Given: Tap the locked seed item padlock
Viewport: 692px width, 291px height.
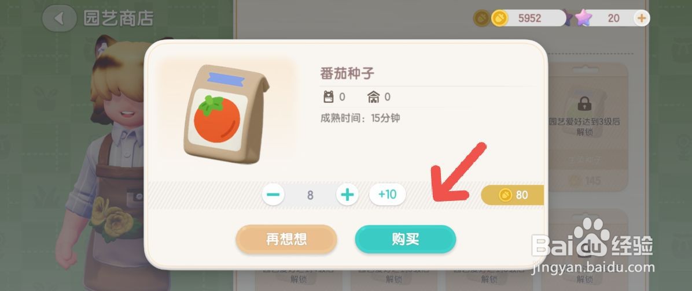Looking at the screenshot, I should [584, 104].
